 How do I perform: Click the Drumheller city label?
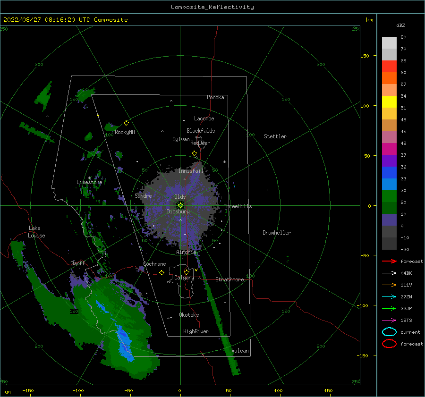[x=276, y=233]
